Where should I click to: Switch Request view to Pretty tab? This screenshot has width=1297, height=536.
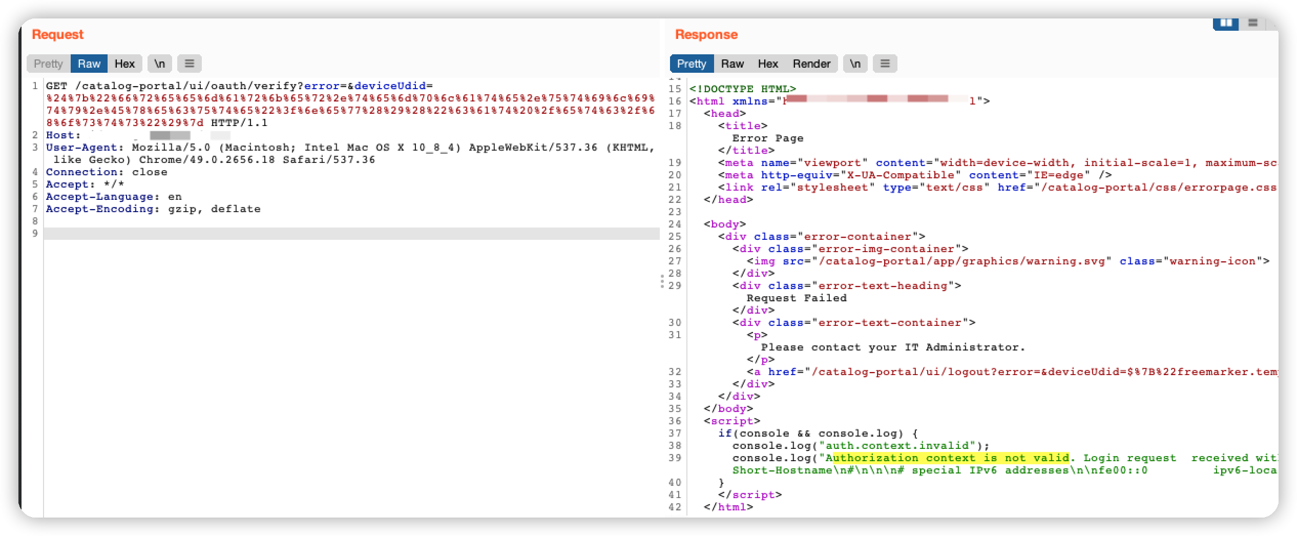(48, 64)
